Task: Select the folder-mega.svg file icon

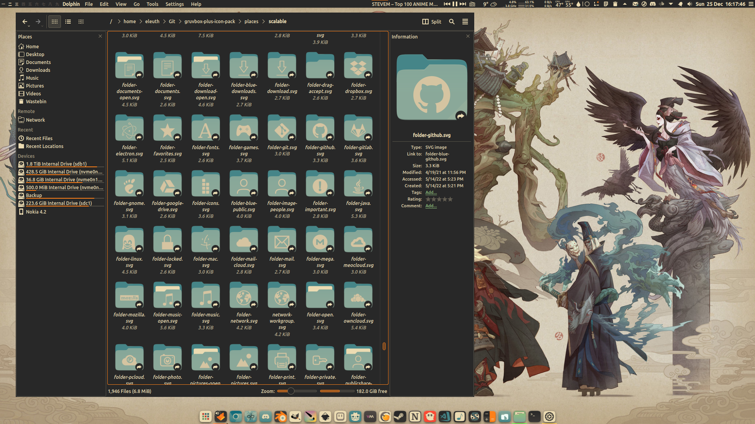Action: [320, 239]
